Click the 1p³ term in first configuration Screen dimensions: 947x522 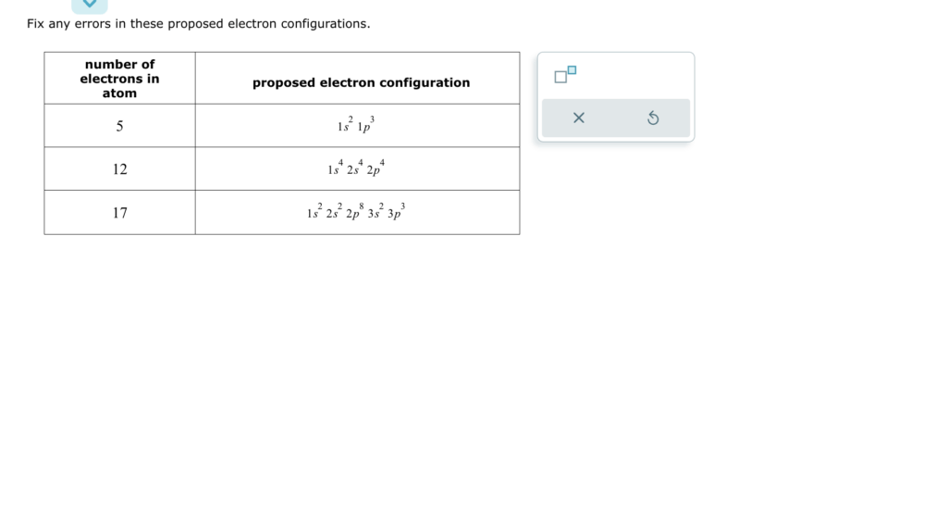pyautogui.click(x=365, y=127)
